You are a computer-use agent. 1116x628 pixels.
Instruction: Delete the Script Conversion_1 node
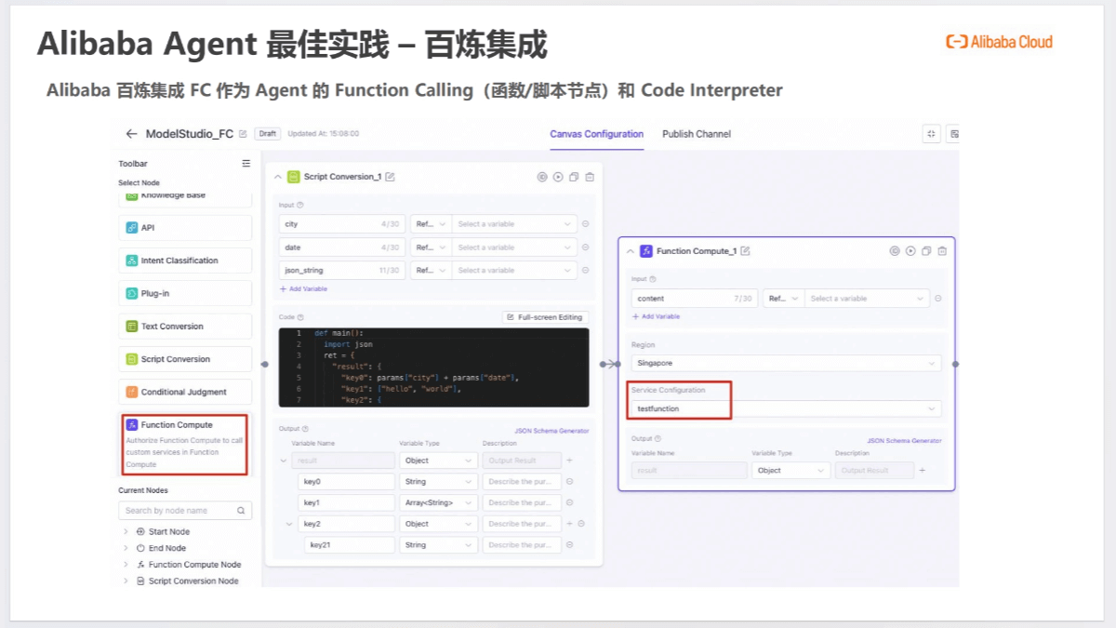click(590, 177)
